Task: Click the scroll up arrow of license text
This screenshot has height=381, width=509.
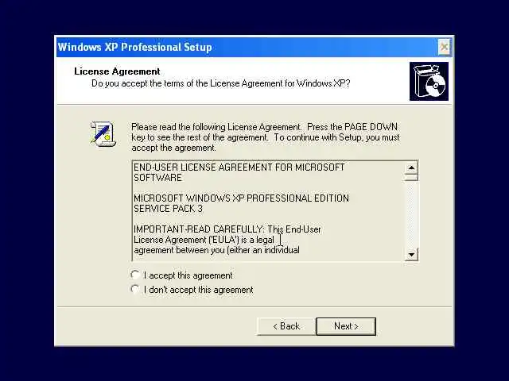Action: (x=411, y=167)
